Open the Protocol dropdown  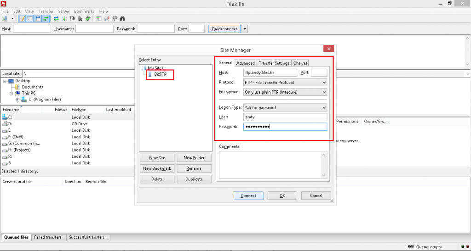[285, 83]
